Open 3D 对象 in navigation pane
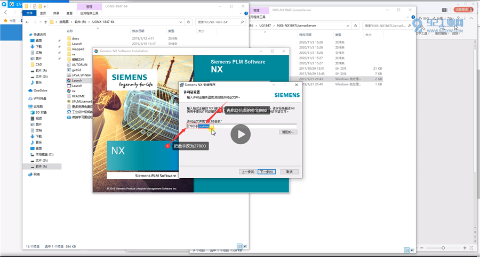This screenshot has width=480, height=257. (x=41, y=112)
